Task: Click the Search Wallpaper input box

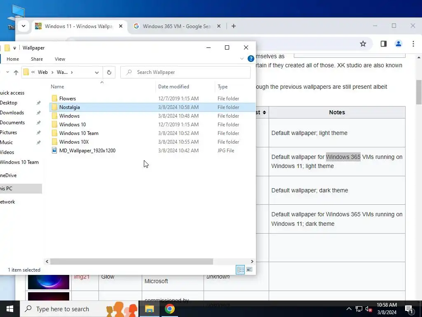Action: tap(185, 72)
